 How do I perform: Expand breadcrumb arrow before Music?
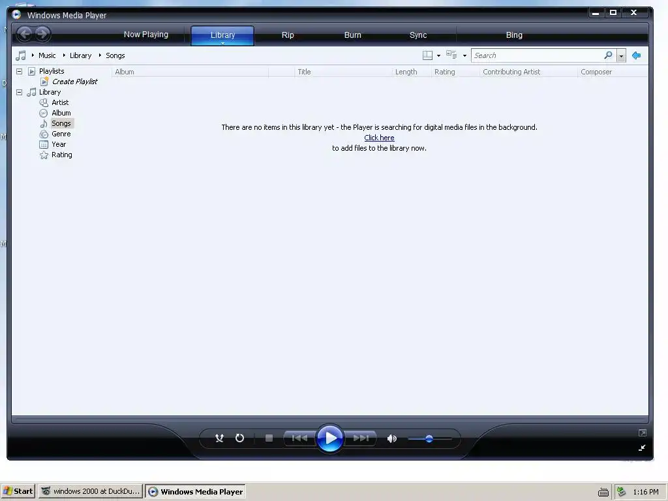click(x=33, y=55)
